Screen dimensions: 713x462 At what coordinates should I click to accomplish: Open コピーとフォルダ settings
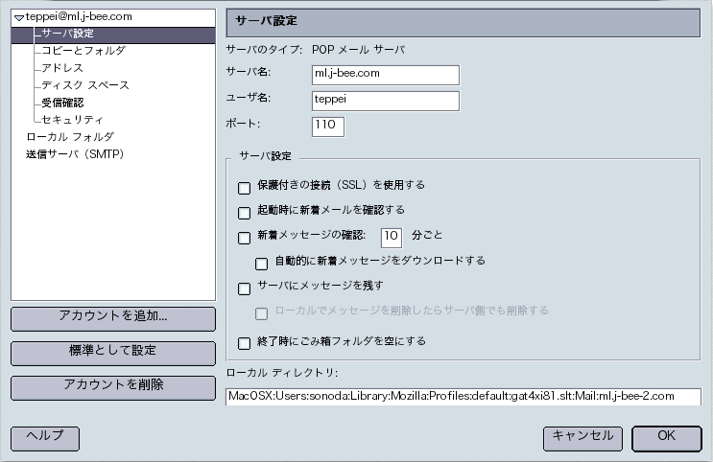tap(83, 51)
